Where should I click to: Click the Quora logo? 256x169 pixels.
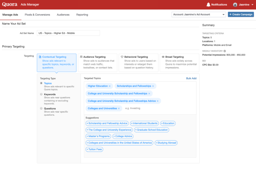(10, 5)
